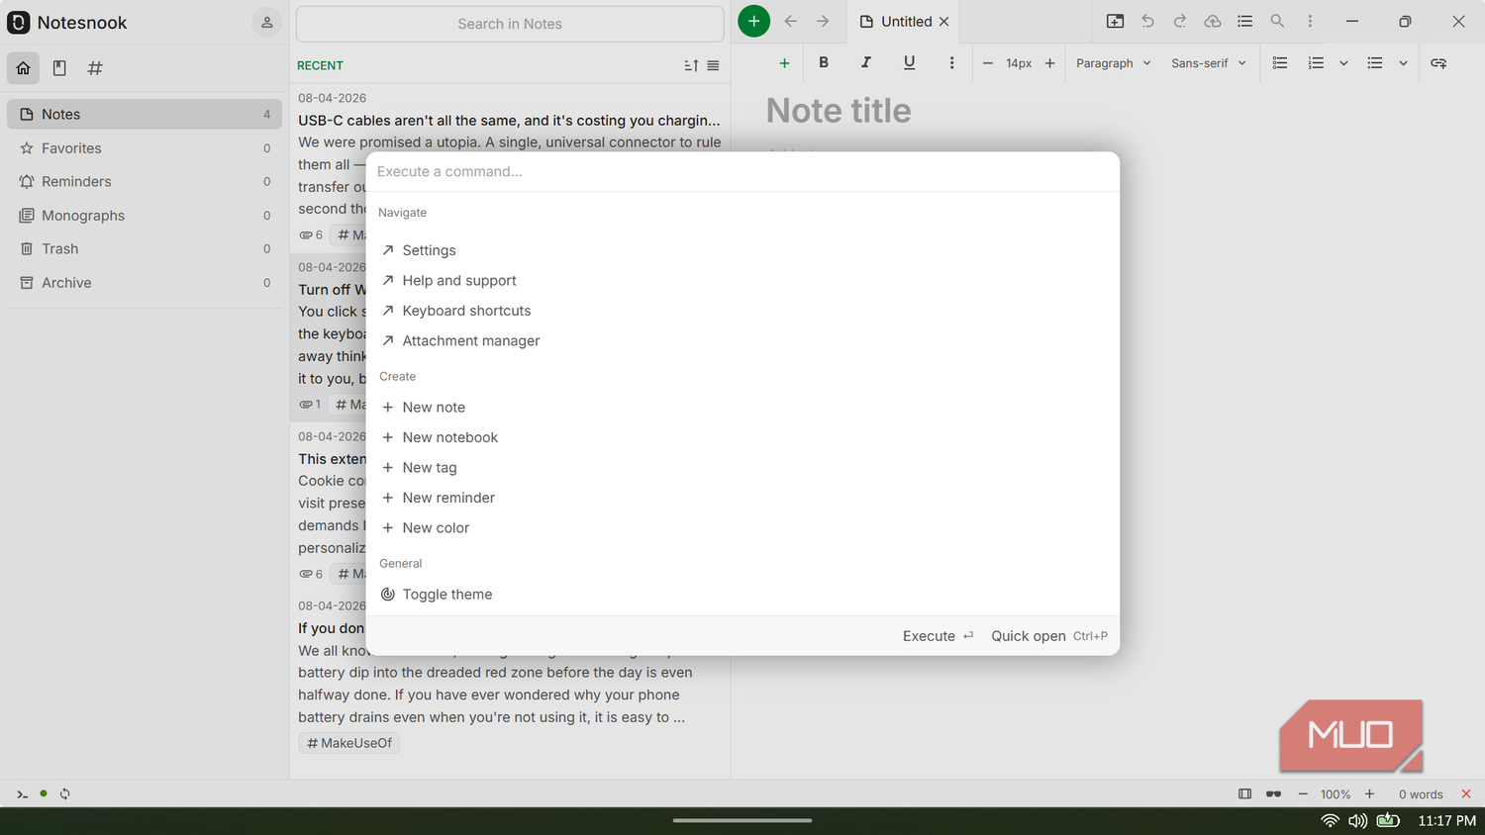The width and height of the screenshot is (1485, 835).
Task: Open the user profile icon
Action: coord(267,22)
